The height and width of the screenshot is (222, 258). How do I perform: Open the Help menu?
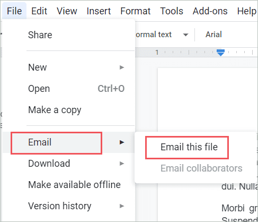tap(246, 11)
